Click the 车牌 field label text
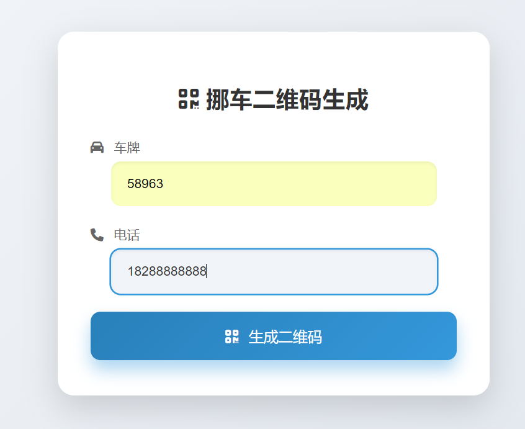This screenshot has height=429, width=525. coord(127,148)
